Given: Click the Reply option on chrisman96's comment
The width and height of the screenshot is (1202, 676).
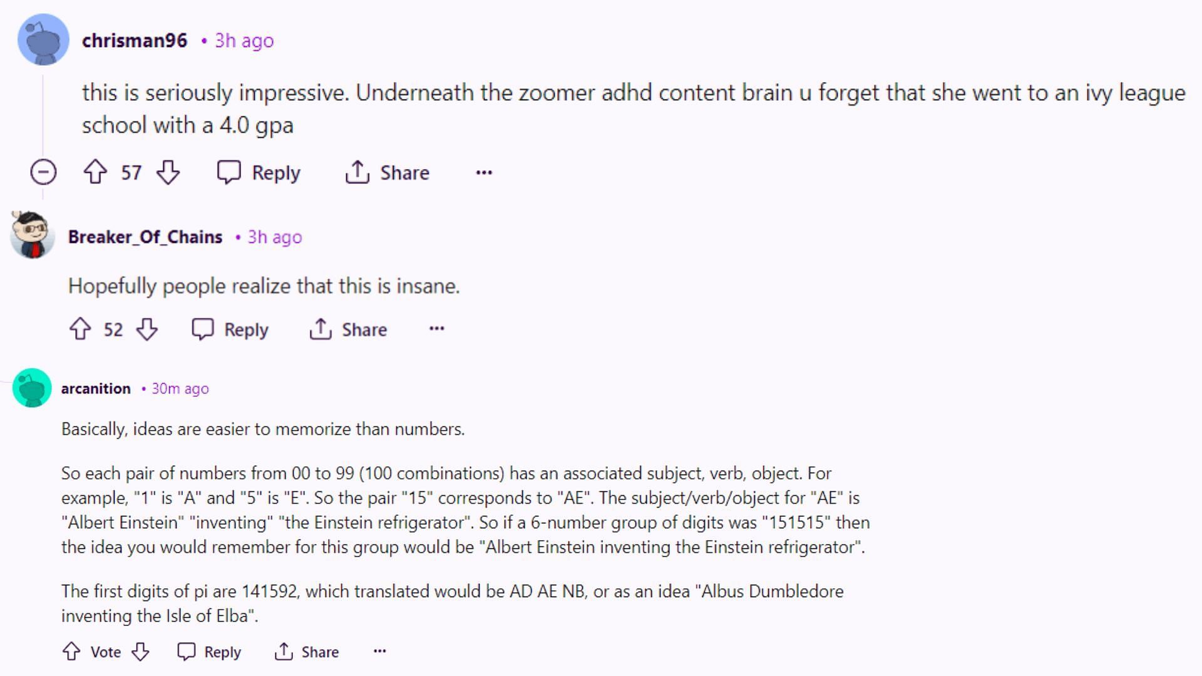Looking at the screenshot, I should click(259, 173).
